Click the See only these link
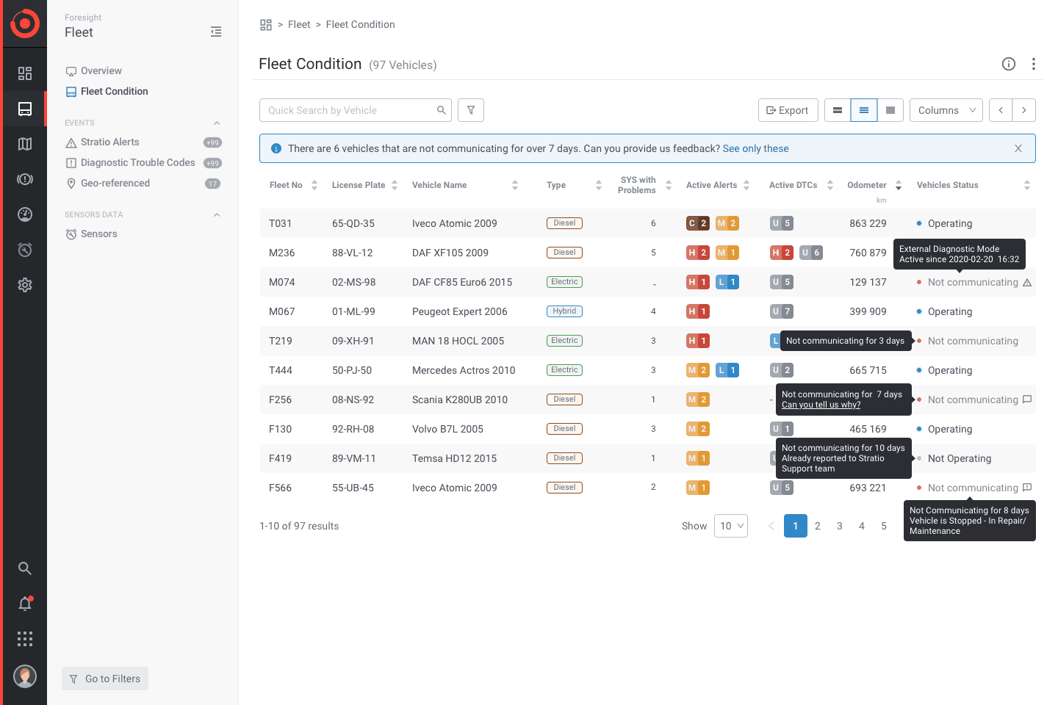The height and width of the screenshot is (705, 1058). point(755,148)
